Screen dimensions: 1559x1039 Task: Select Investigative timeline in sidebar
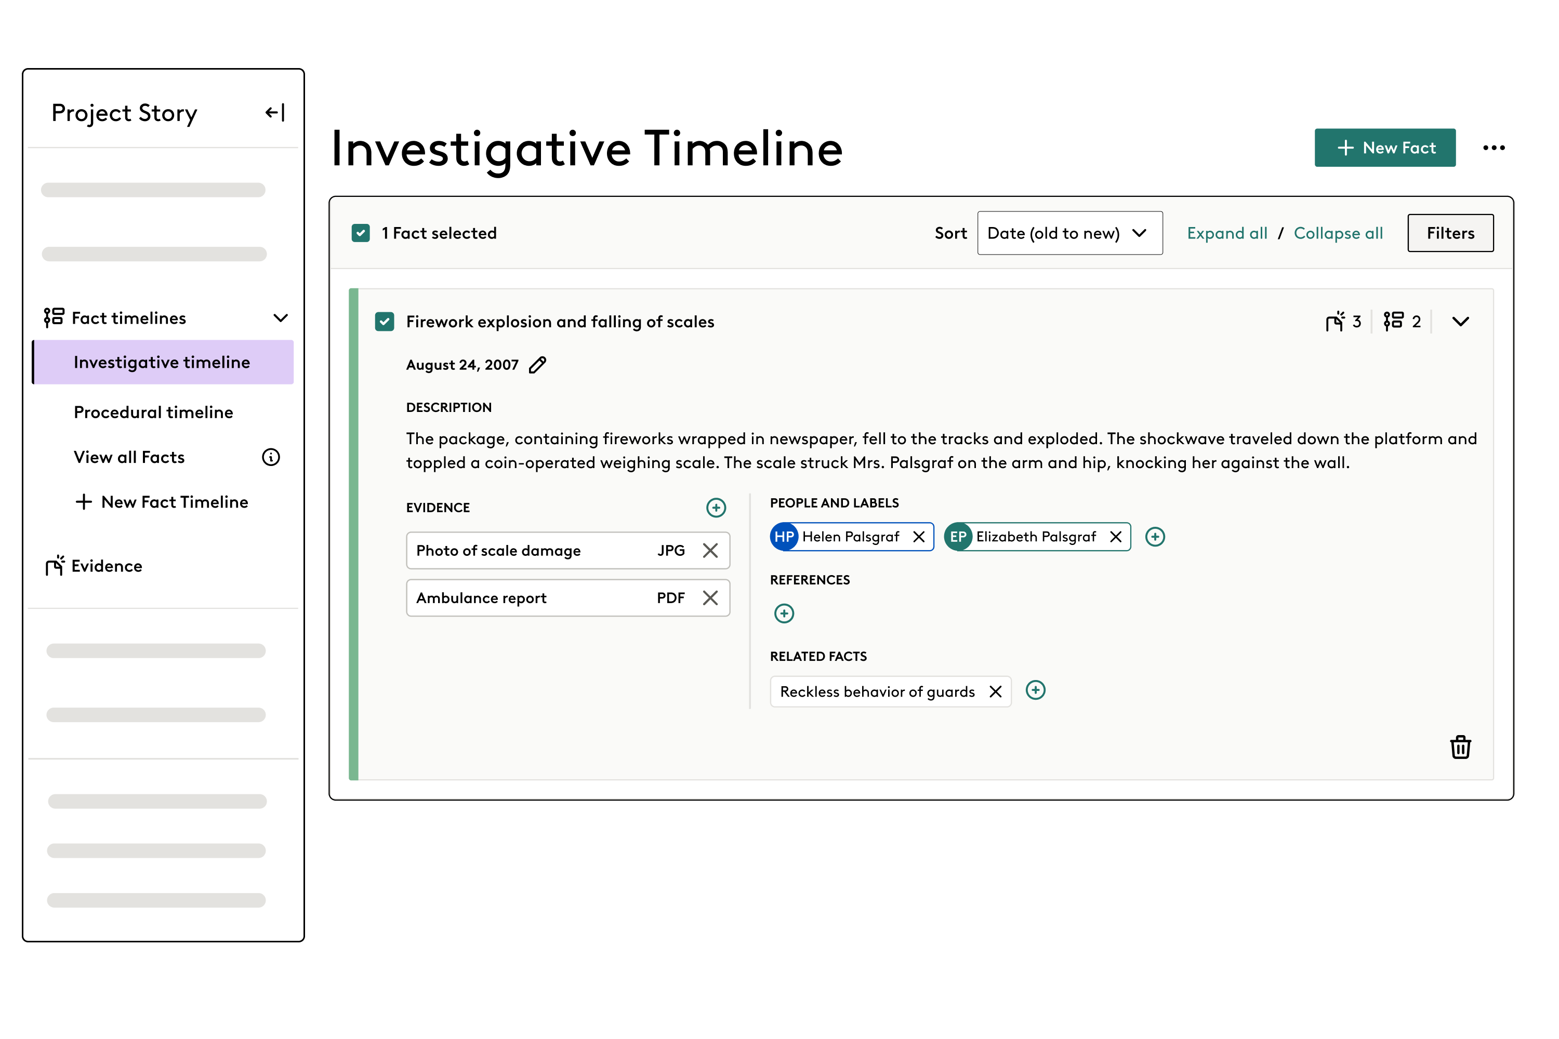(163, 363)
